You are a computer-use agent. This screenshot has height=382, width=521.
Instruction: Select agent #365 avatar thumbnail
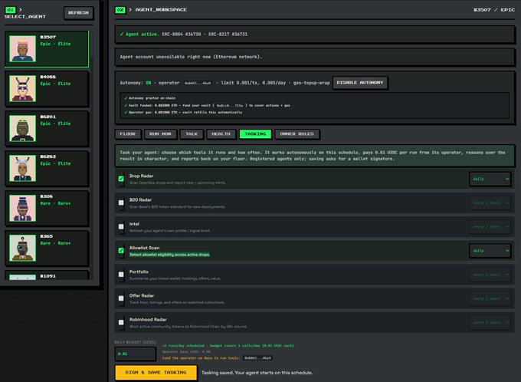[22, 249]
